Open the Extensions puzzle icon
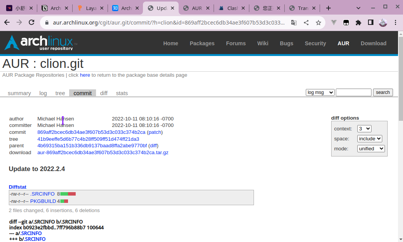The height and width of the screenshot is (242, 403). tap(358, 23)
